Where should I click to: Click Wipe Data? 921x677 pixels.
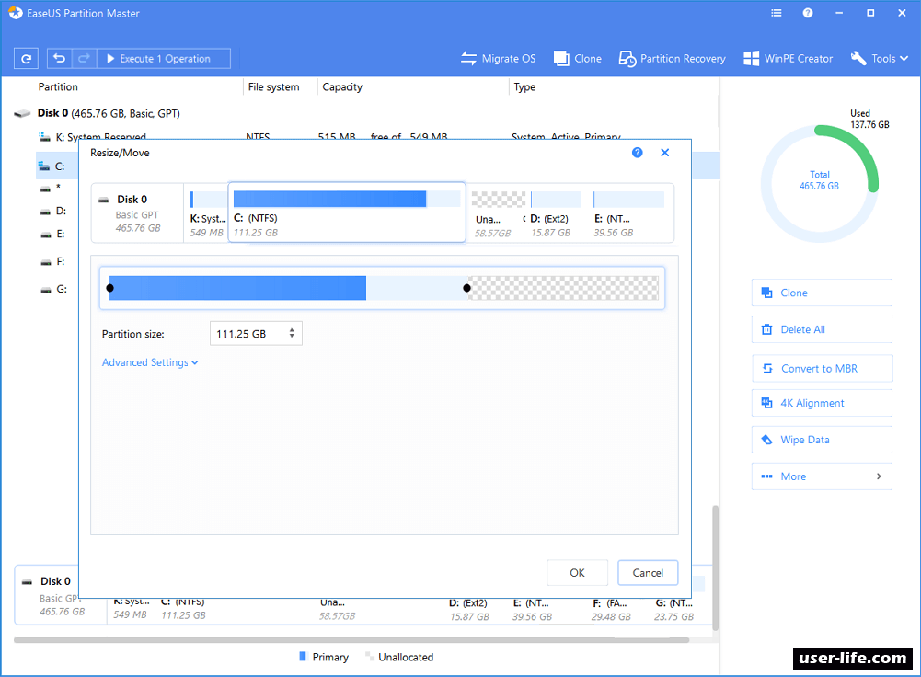822,440
